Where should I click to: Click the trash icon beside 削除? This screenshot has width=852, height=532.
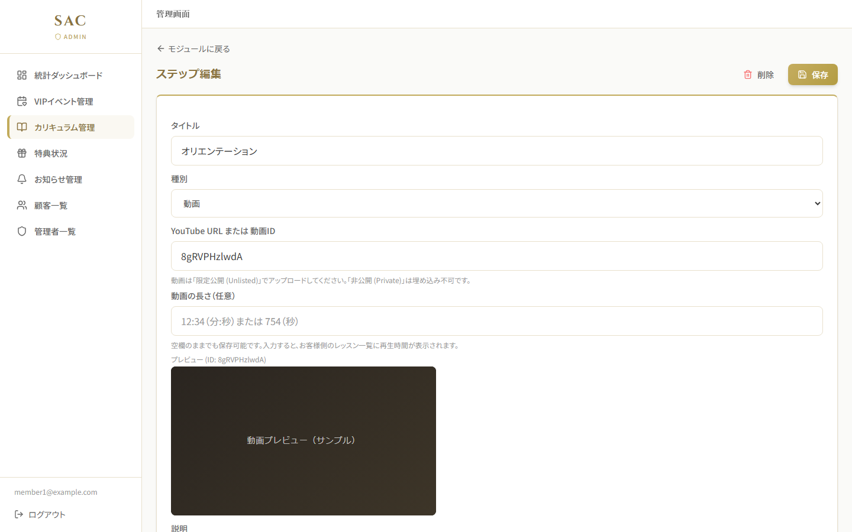tap(748, 74)
